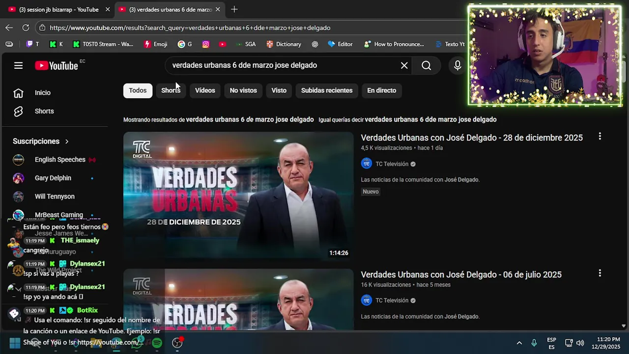This screenshot has height=354, width=629.
Task: Select the Subidas recientes filter chip
Action: click(x=327, y=90)
